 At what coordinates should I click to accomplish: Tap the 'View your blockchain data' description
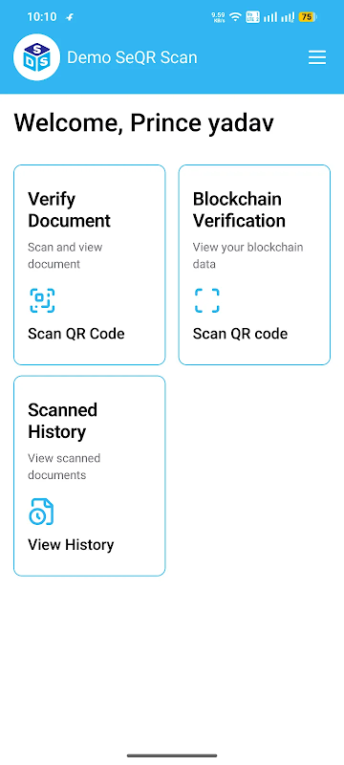(x=248, y=255)
